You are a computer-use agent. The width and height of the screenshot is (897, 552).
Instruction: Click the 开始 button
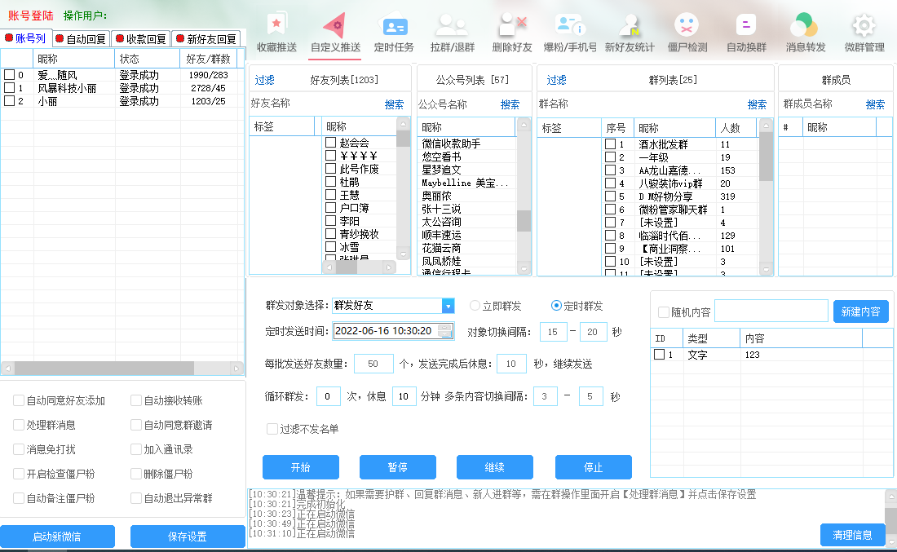pos(300,467)
